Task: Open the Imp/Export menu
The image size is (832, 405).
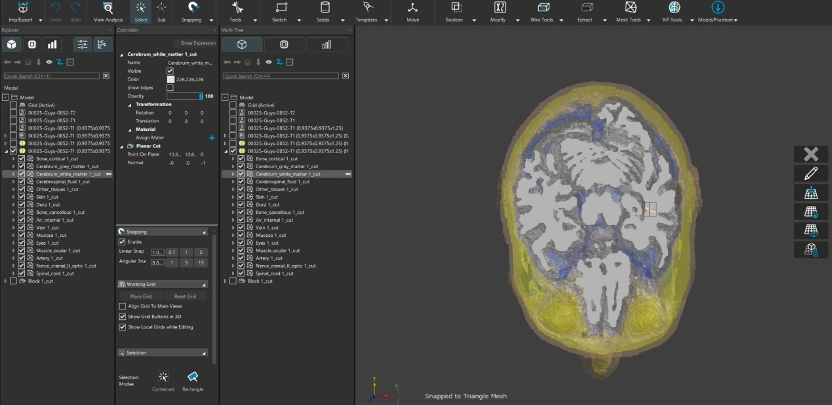Action: pyautogui.click(x=24, y=9)
